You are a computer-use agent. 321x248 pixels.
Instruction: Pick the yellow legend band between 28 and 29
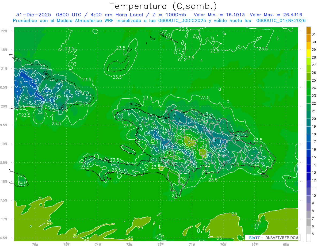[x=308, y=54]
